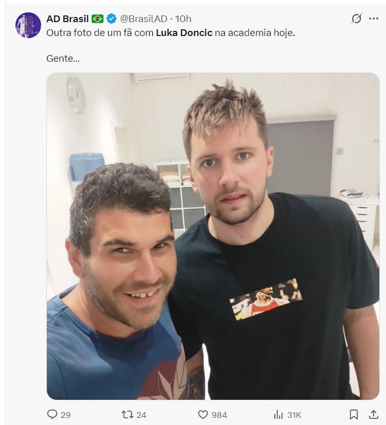The height and width of the screenshot is (425, 386).
Task: Open the @BrasilAD handle link
Action: [144, 19]
